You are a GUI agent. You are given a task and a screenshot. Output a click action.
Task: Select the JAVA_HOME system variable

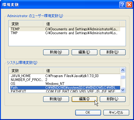tap(65, 76)
